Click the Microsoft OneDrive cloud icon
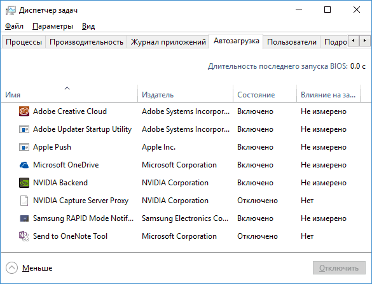Image resolution: width=372 pixels, height=284 pixels. pos(24,165)
